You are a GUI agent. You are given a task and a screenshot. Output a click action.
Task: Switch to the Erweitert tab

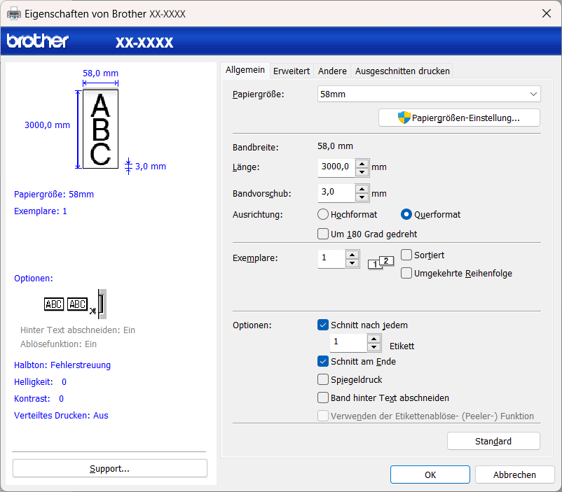tap(292, 71)
